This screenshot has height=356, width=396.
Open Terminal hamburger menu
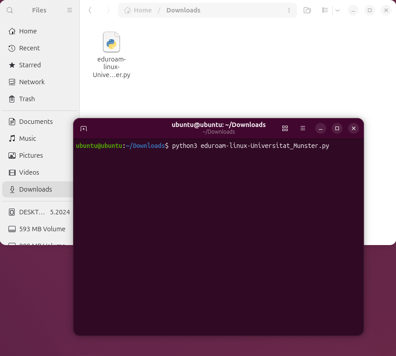point(303,128)
